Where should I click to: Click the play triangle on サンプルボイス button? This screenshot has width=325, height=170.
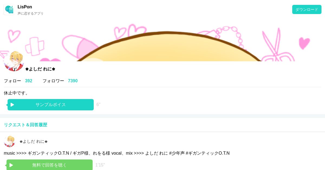coord(12,105)
